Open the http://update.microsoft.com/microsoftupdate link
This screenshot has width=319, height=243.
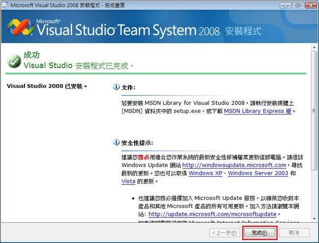click(212, 214)
